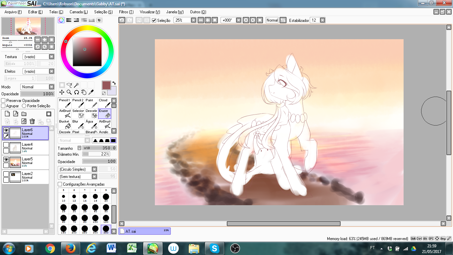453x255 pixels.
Task: Select brush size 100 preset
Action: 95,219
